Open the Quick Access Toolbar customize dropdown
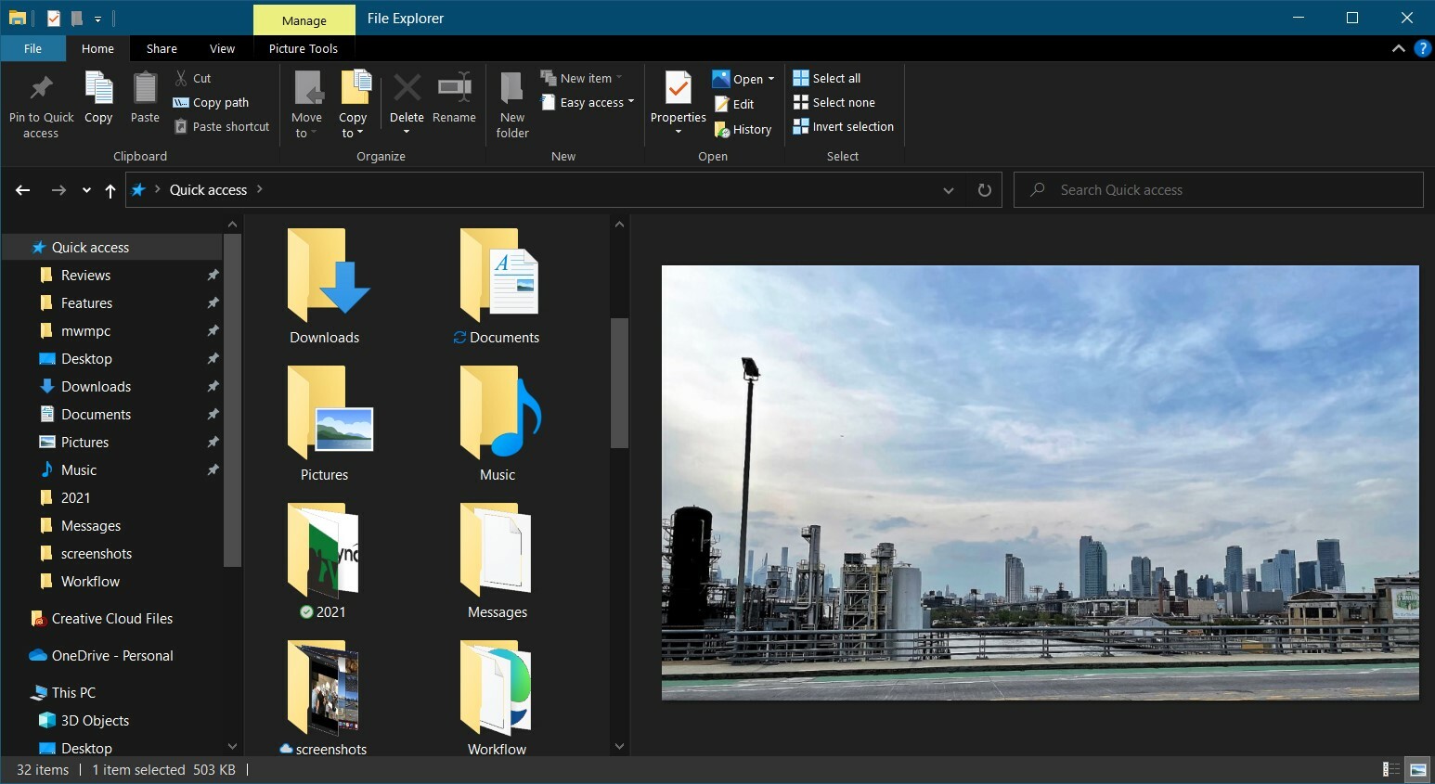1435x784 pixels. (97, 19)
